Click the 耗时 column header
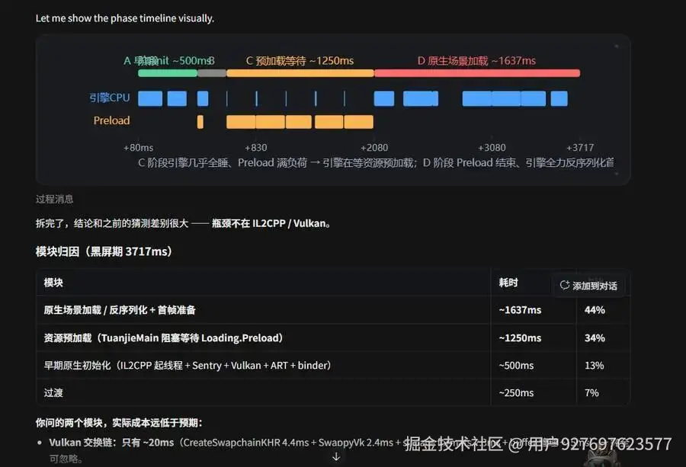 click(x=508, y=283)
